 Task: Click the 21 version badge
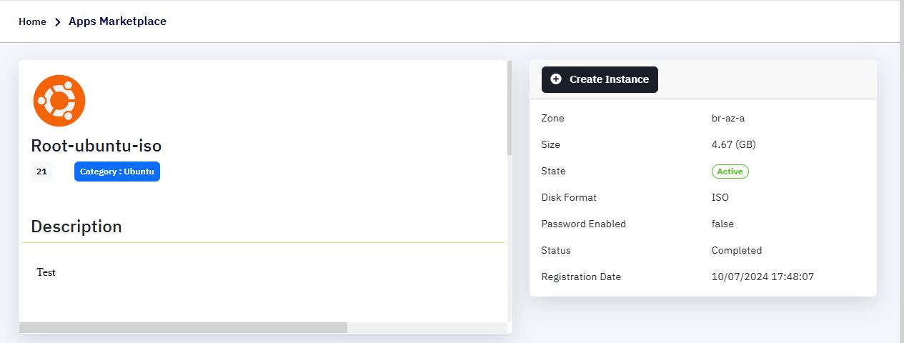coord(41,171)
